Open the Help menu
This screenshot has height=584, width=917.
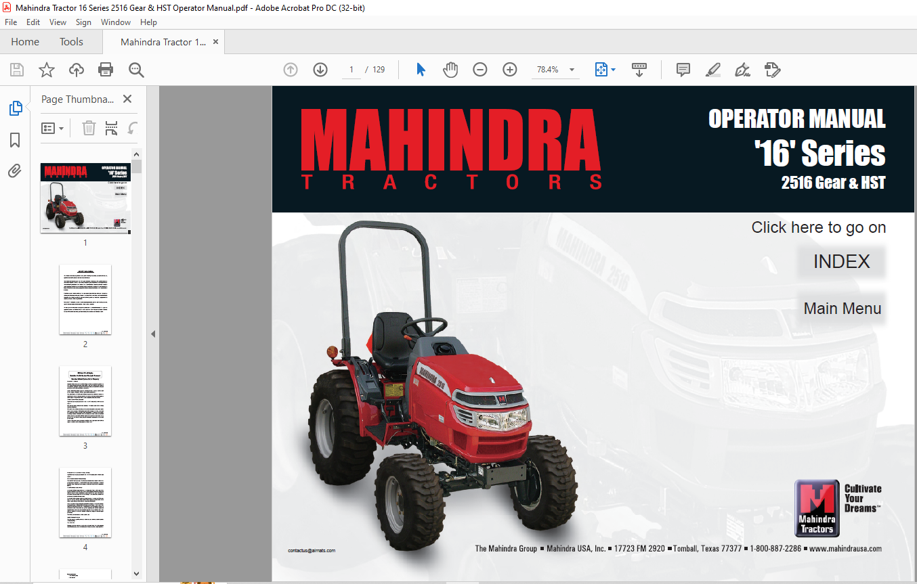[148, 22]
